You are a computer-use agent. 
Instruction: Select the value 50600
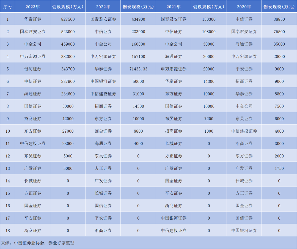pos(138,81)
